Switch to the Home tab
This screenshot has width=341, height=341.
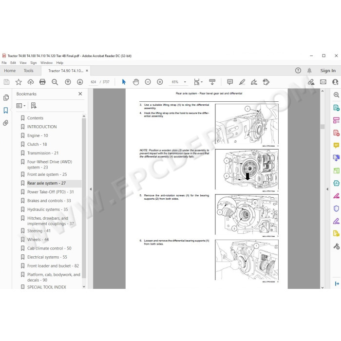pyautogui.click(x=10, y=71)
